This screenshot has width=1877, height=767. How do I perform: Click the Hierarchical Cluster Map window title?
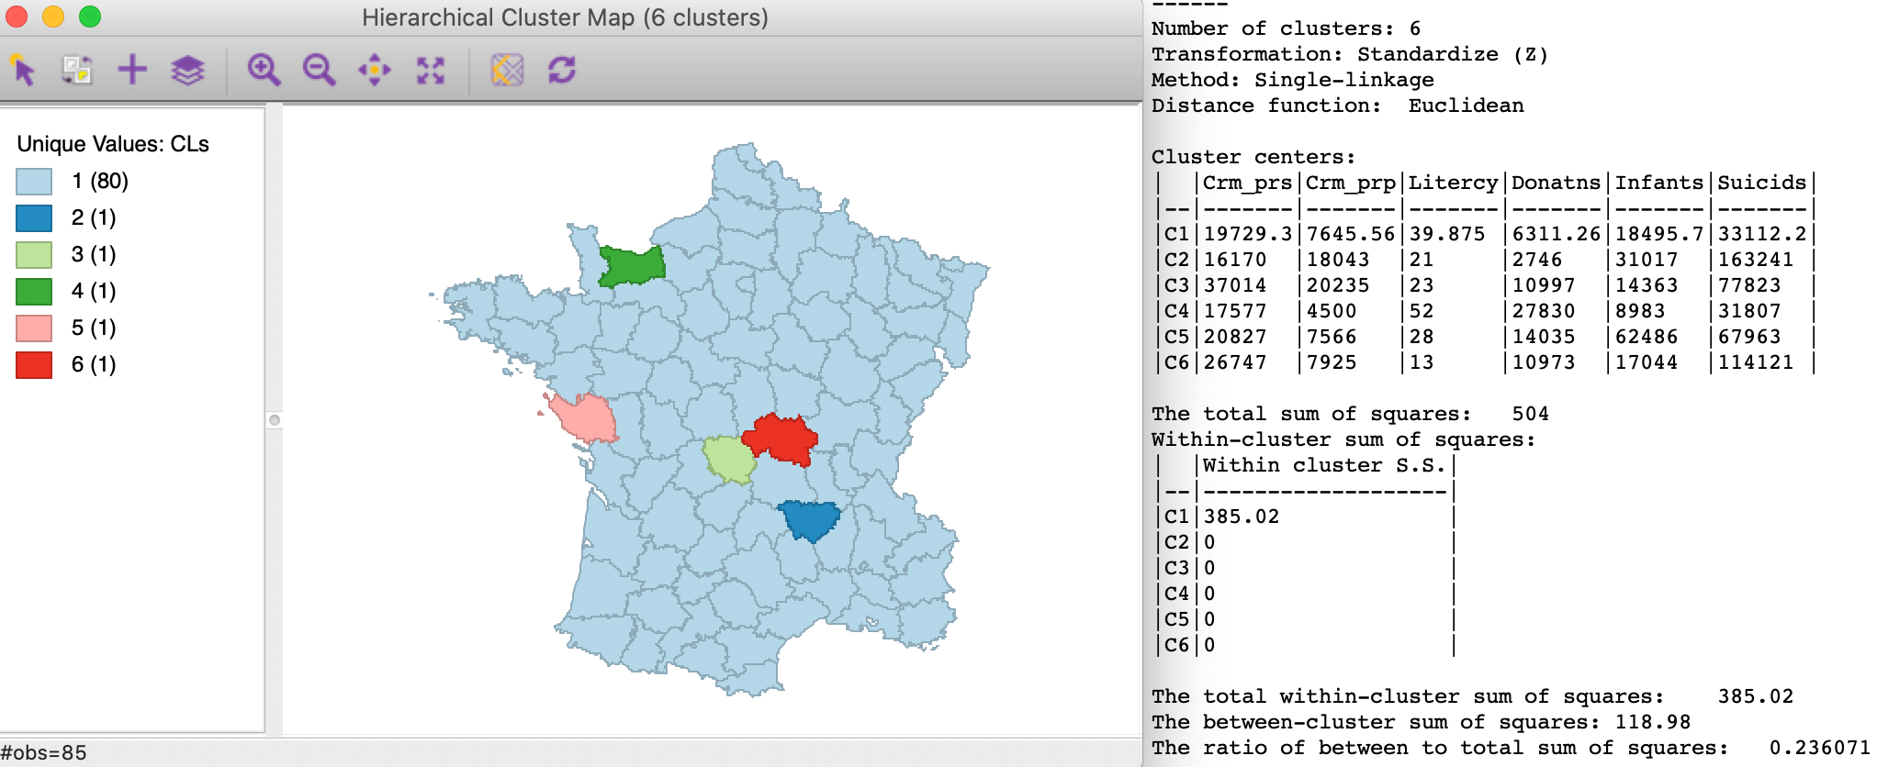tap(565, 17)
